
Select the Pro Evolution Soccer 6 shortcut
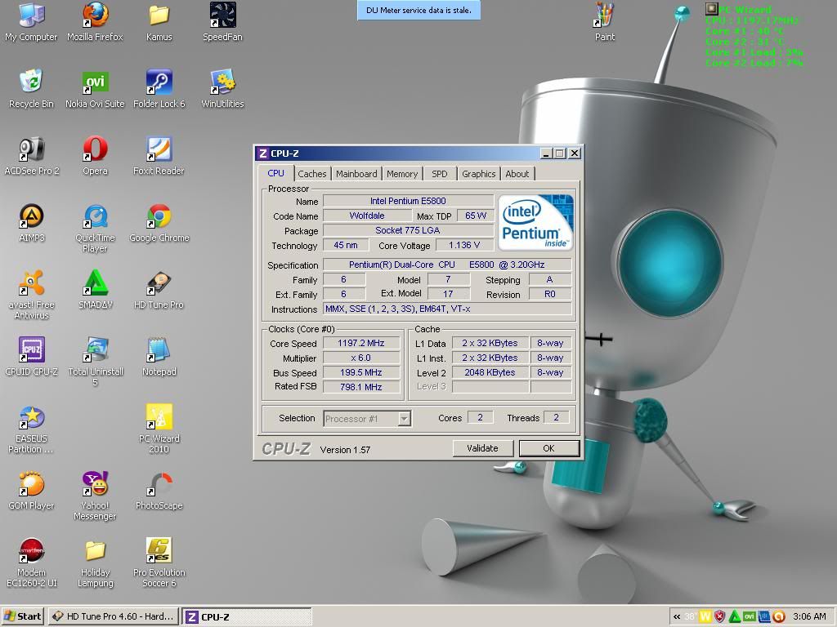(159, 563)
